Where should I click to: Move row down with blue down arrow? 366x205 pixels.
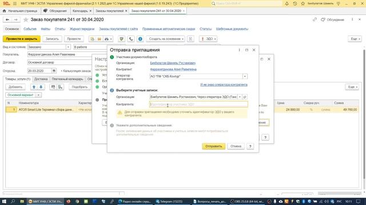click(41, 87)
